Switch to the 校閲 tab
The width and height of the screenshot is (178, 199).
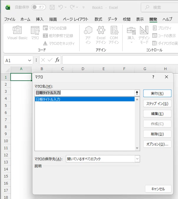point(126,19)
